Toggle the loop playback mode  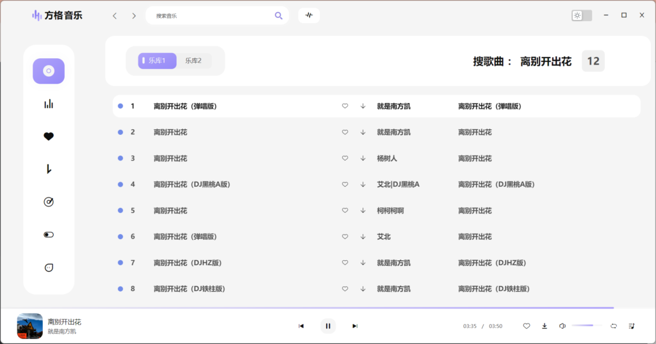click(614, 326)
